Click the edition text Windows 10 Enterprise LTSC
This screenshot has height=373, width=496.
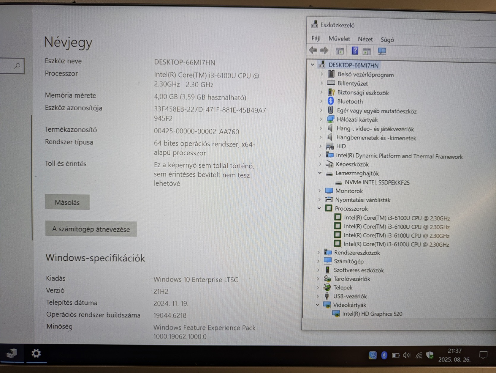pos(196,279)
